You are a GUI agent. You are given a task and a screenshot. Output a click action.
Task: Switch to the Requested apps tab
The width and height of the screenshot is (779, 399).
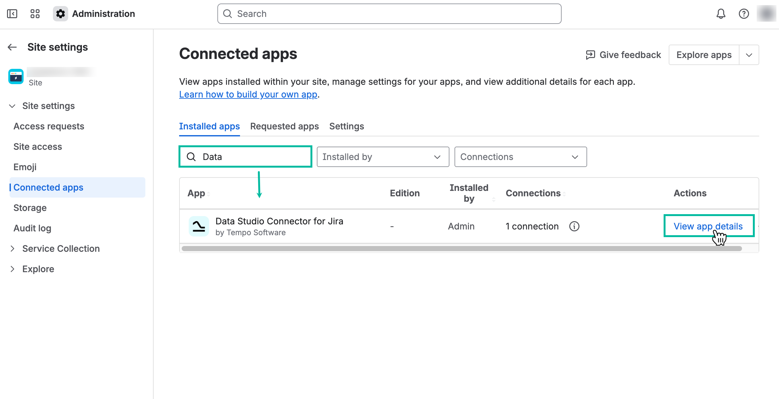pyautogui.click(x=285, y=126)
